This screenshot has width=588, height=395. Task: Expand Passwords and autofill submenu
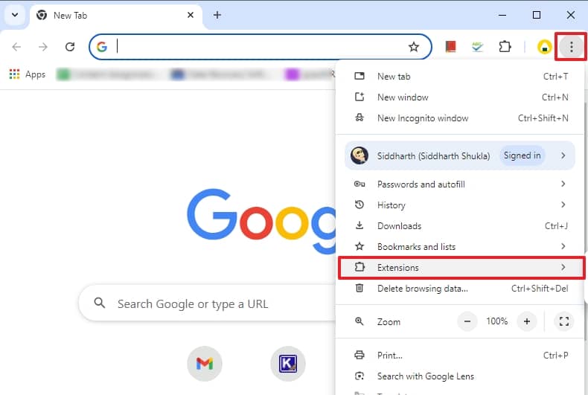point(461,184)
